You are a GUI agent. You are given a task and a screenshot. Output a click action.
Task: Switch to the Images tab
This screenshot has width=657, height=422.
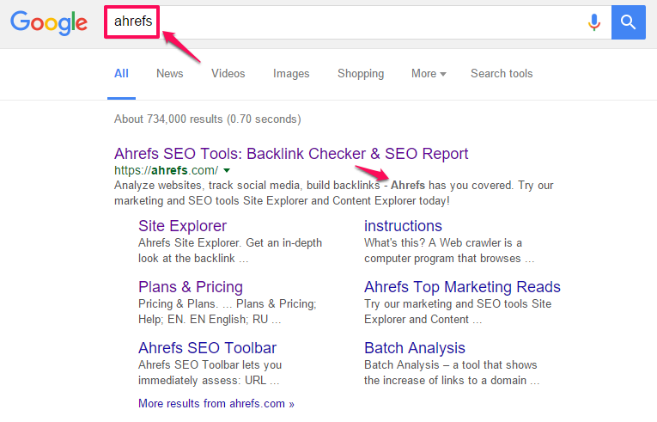click(x=291, y=73)
